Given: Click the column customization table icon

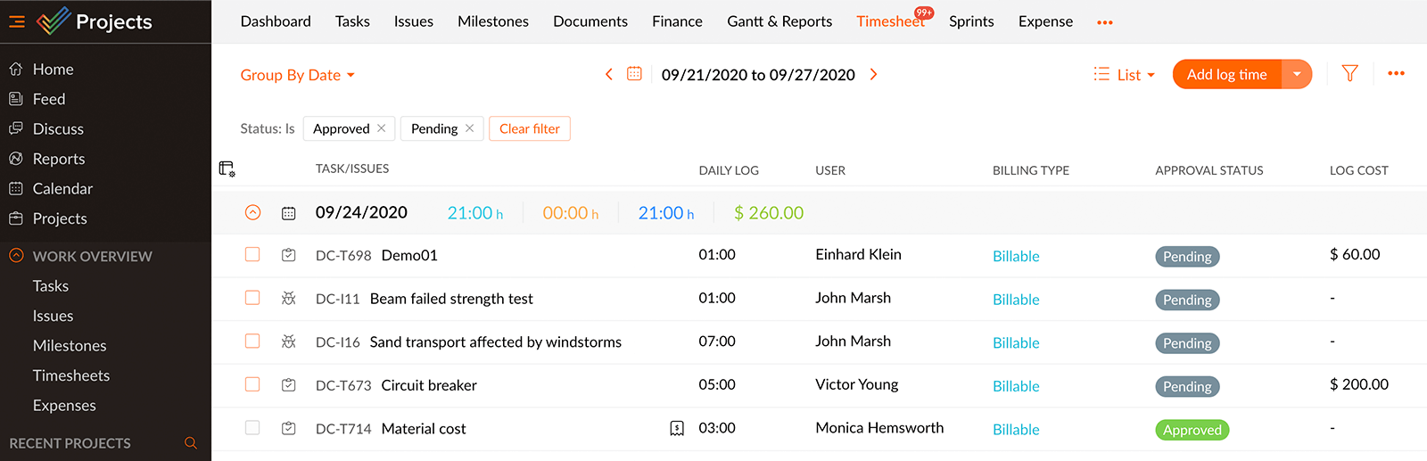Looking at the screenshot, I should [x=227, y=169].
